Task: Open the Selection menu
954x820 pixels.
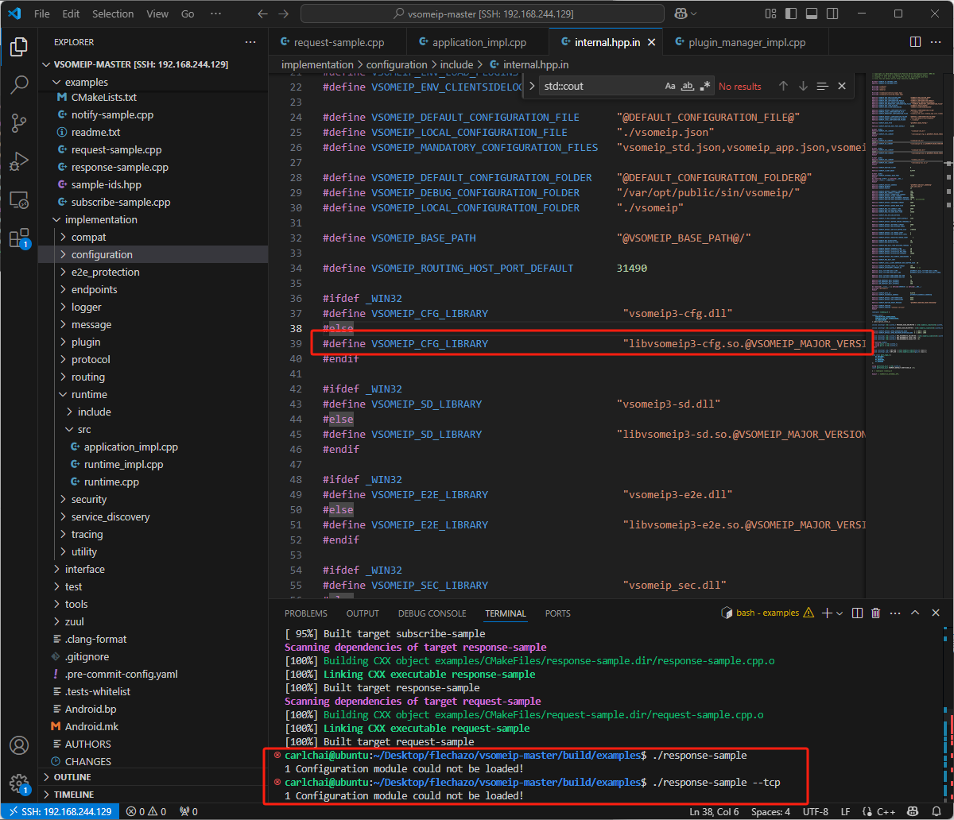Action: (x=113, y=14)
